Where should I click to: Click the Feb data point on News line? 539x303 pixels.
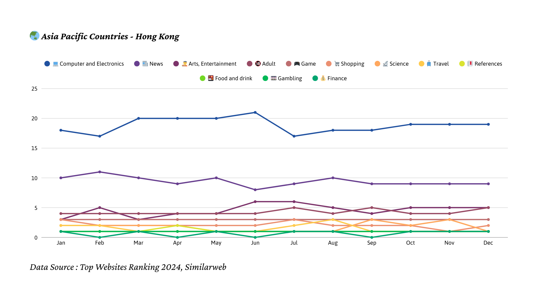point(100,172)
